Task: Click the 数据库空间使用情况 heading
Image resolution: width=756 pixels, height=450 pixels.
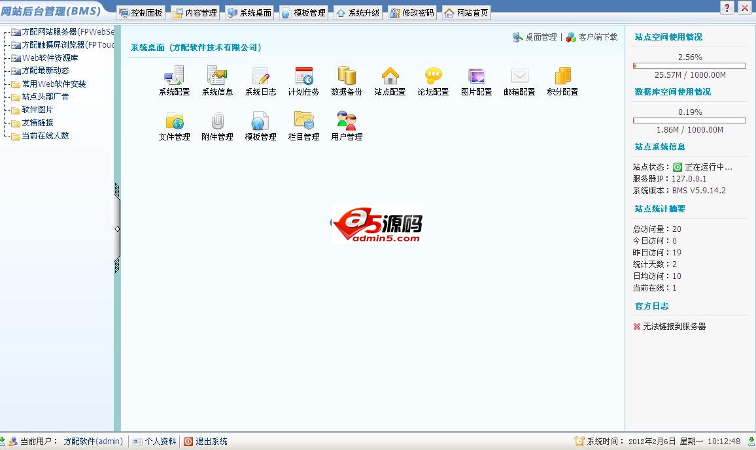Action: point(672,92)
